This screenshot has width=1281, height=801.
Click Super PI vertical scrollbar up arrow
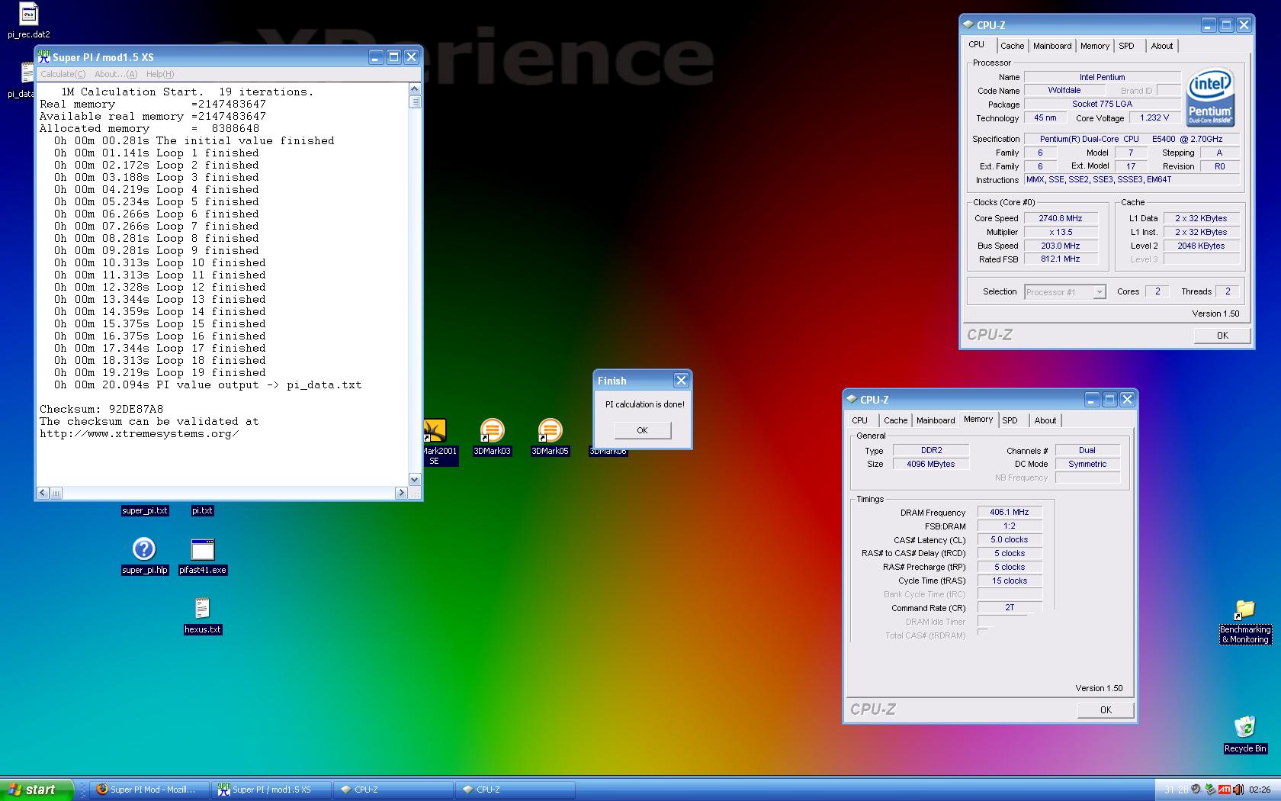point(415,88)
